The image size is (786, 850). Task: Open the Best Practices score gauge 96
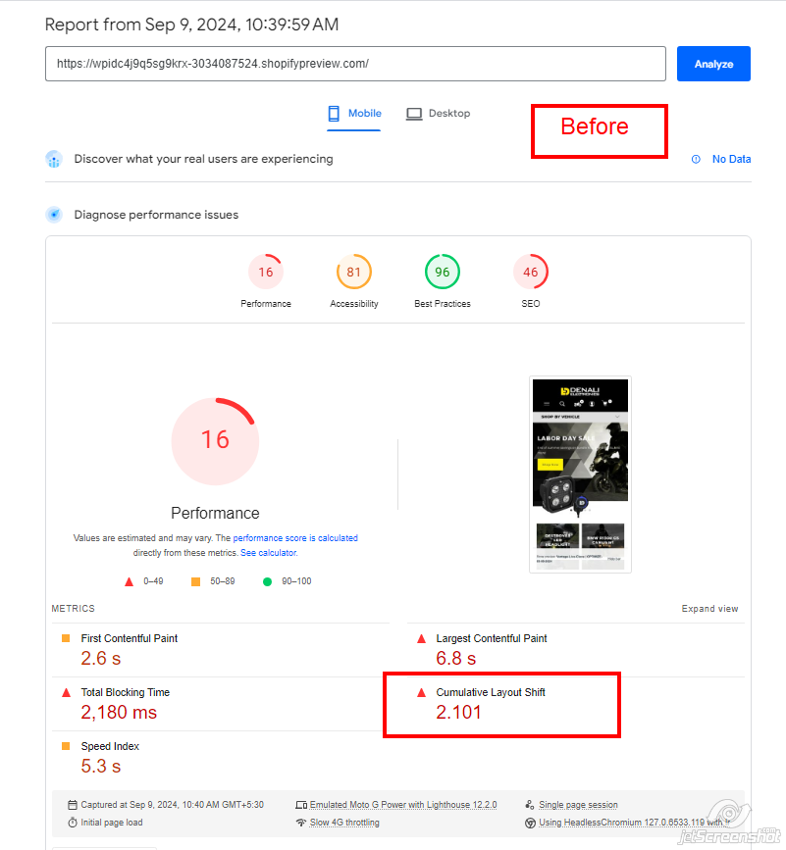pyautogui.click(x=443, y=272)
